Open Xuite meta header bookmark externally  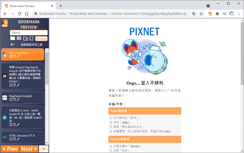click(x=11, y=125)
